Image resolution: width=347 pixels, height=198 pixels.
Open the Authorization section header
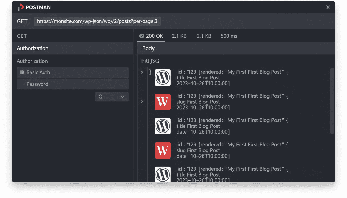tap(73, 48)
